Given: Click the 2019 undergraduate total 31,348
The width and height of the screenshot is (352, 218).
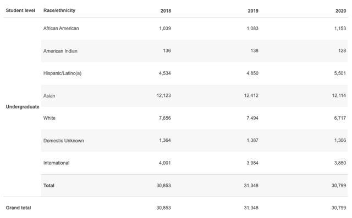Looking at the screenshot, I should pyautogui.click(x=251, y=185).
